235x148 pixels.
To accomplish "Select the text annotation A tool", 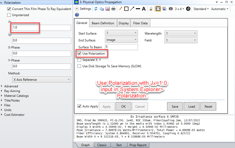I will [144, 9].
